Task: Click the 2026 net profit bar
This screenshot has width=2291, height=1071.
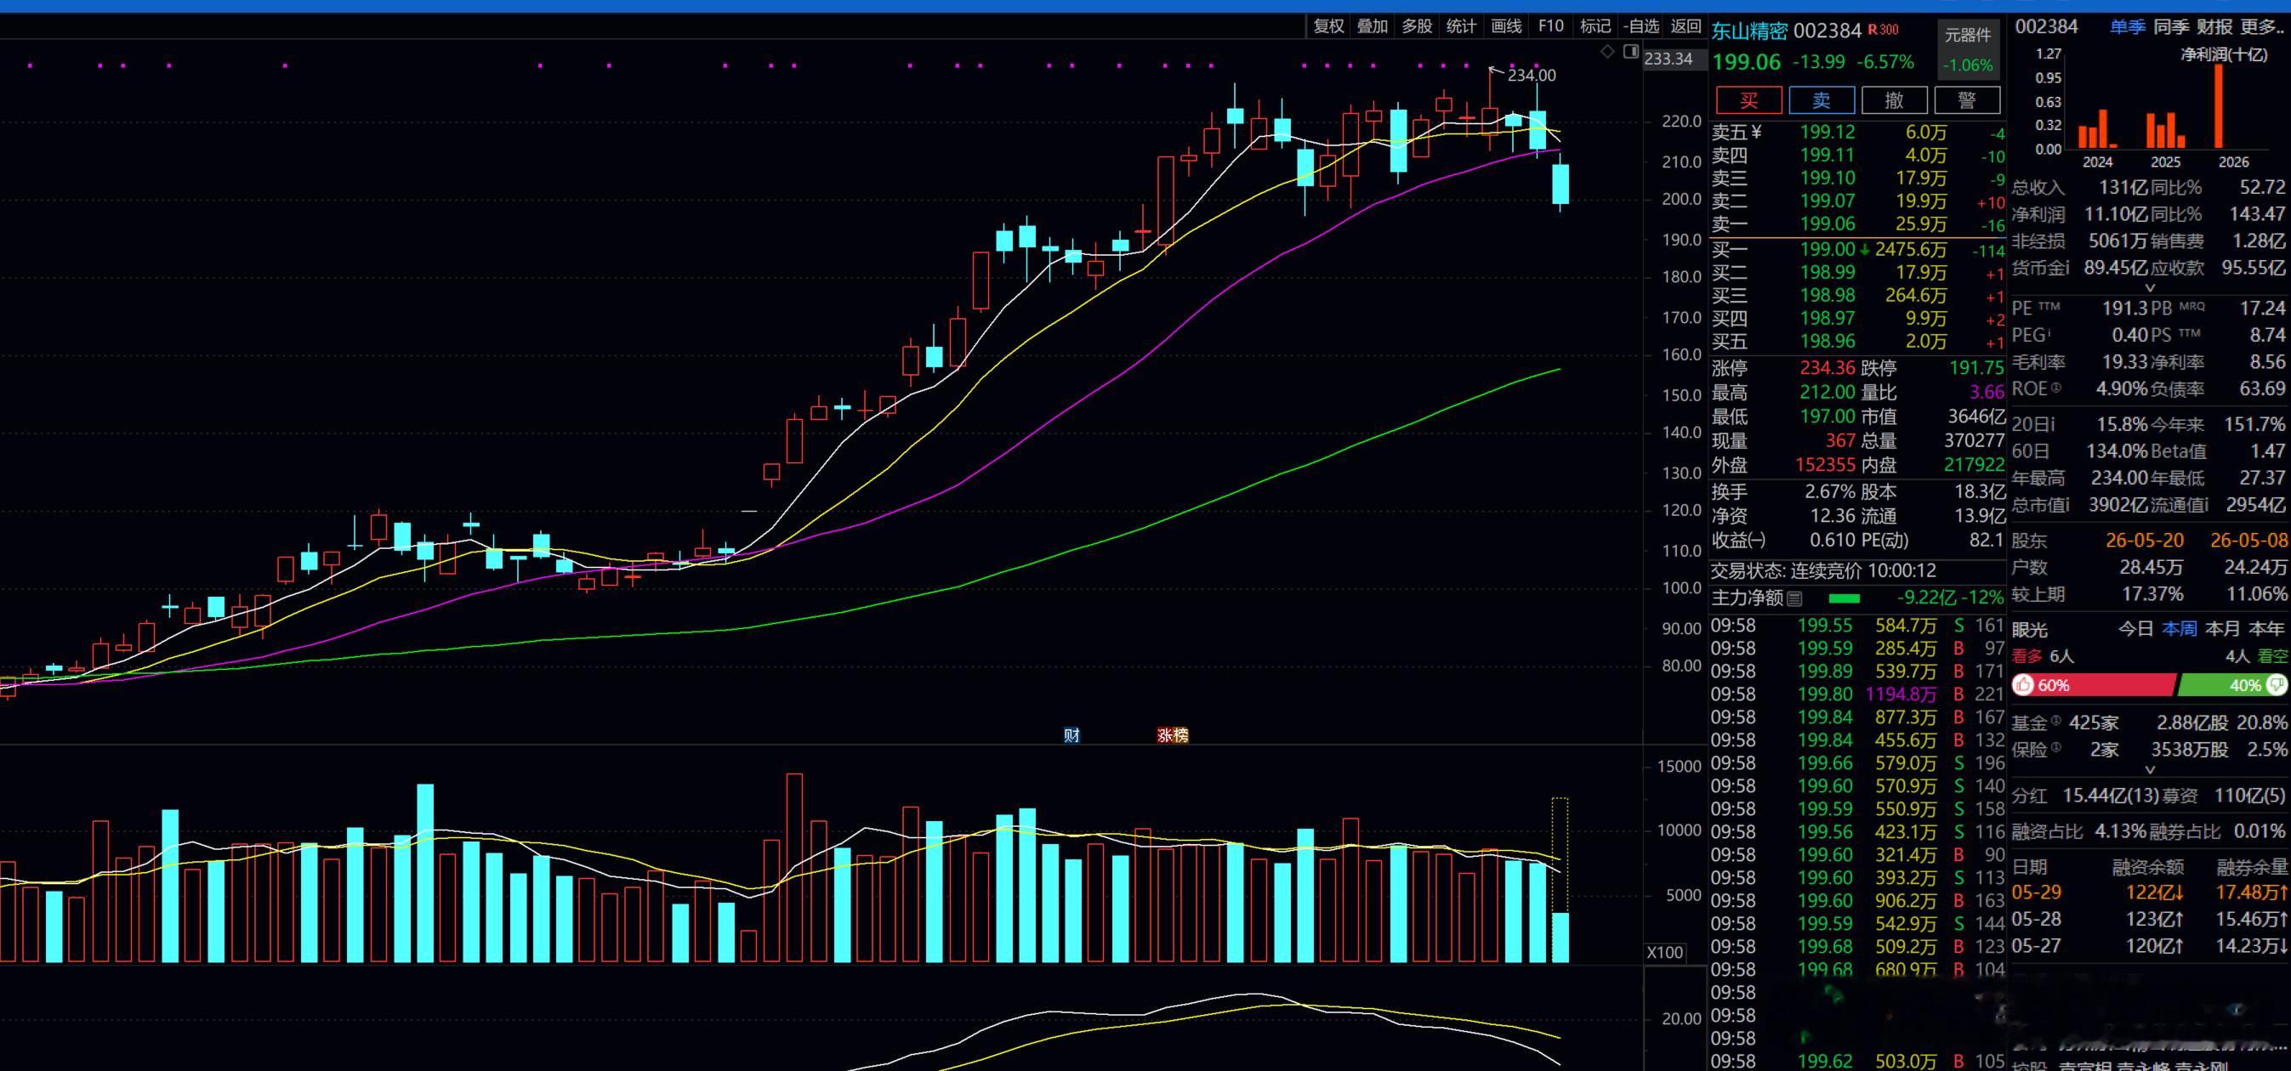Action: click(x=2218, y=105)
